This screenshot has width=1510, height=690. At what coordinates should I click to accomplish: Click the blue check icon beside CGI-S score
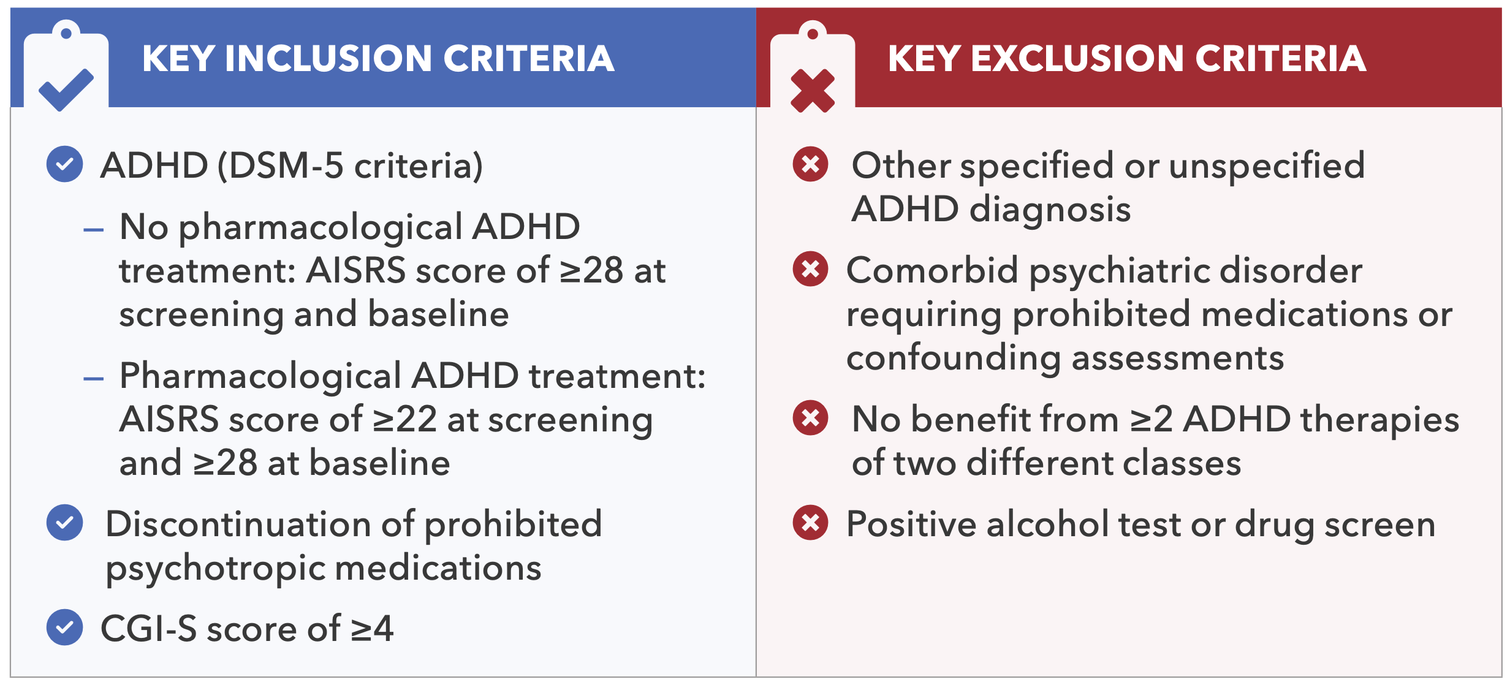click(64, 627)
